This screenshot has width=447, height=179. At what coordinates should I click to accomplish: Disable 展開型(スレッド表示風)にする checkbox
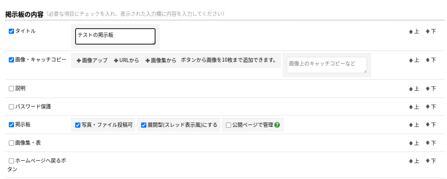(144, 125)
